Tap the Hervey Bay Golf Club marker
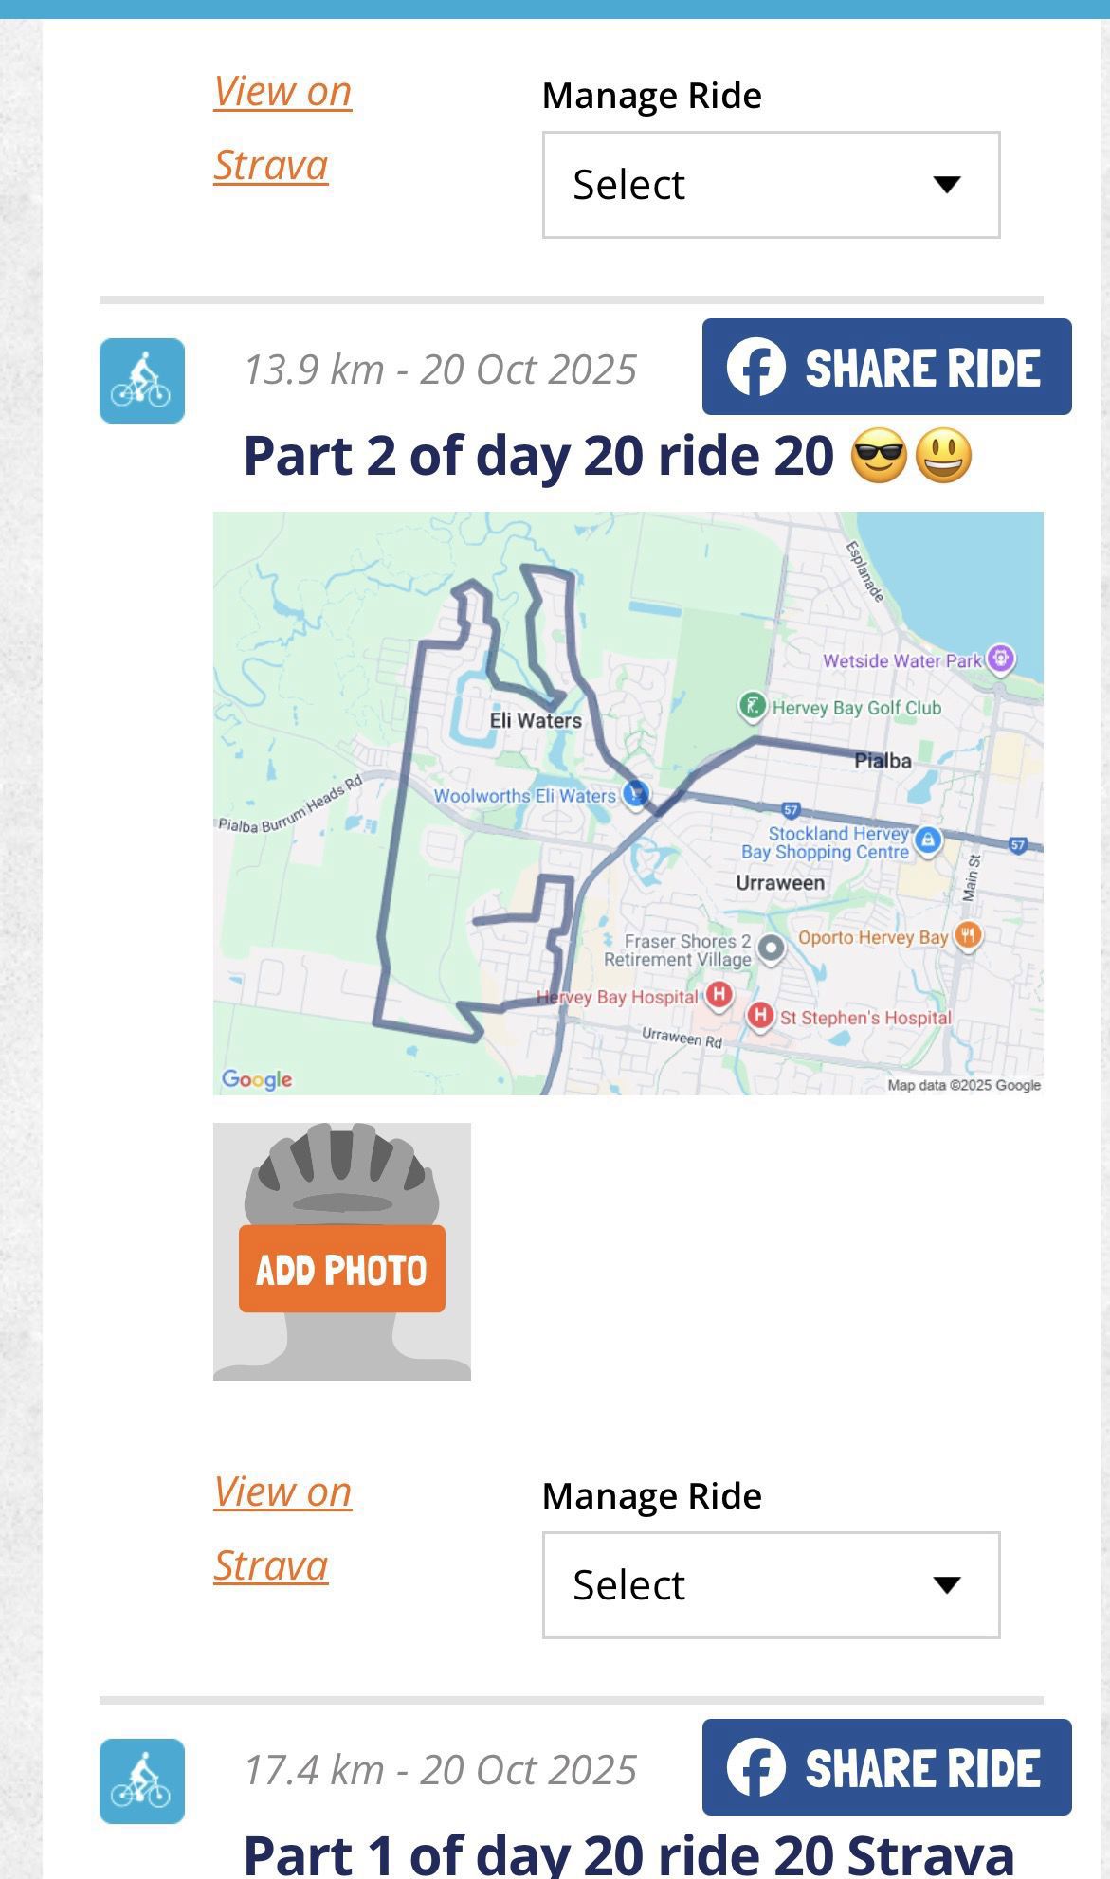 pyautogui.click(x=752, y=705)
